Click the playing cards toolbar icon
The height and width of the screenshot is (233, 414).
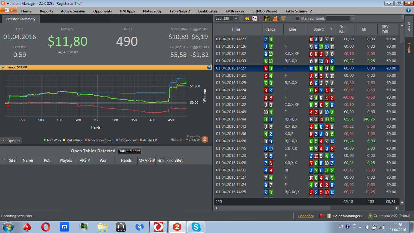pos(255,19)
